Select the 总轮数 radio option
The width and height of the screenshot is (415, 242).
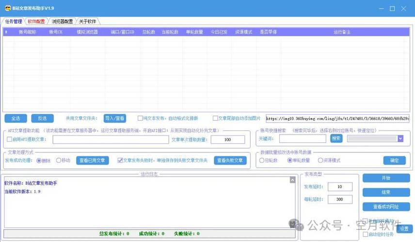coord(262,160)
